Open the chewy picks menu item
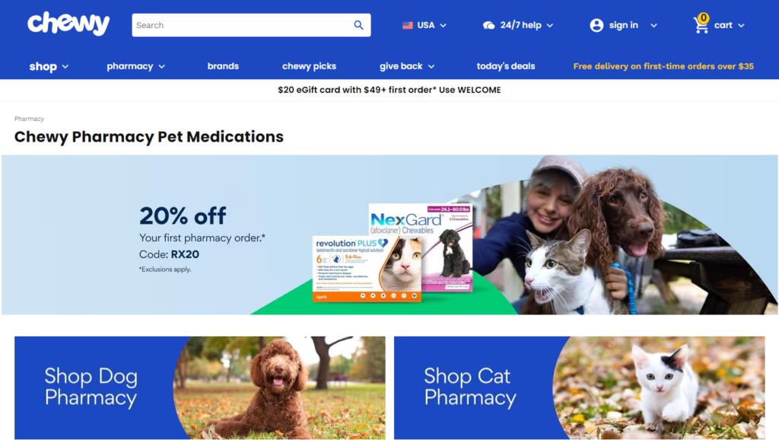The height and width of the screenshot is (440, 779). pos(309,66)
